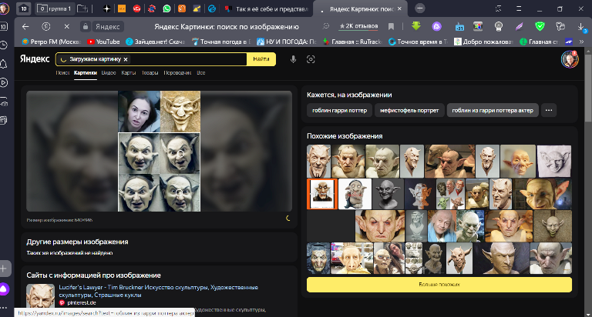592x317 pixels.
Task: Open the extensions puzzle icon in toolbar
Action: [560, 26]
